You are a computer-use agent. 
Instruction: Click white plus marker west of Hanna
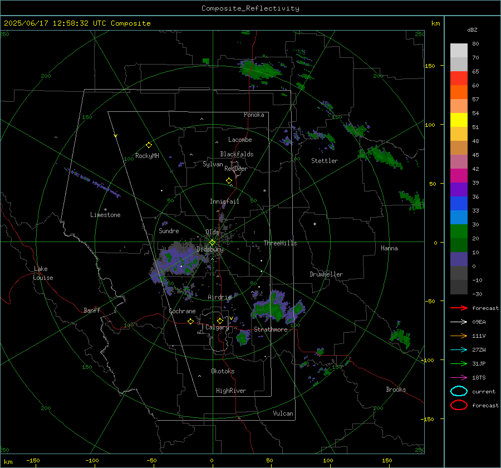click(315, 224)
